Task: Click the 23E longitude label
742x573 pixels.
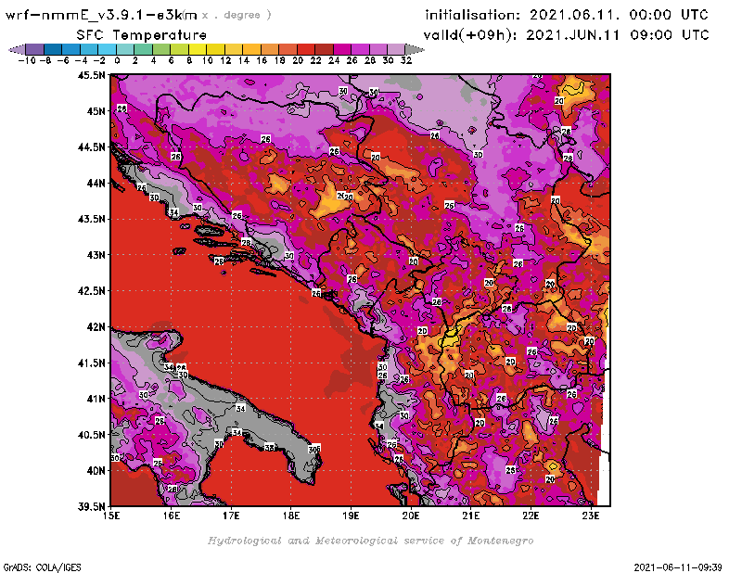Action: coord(591,516)
